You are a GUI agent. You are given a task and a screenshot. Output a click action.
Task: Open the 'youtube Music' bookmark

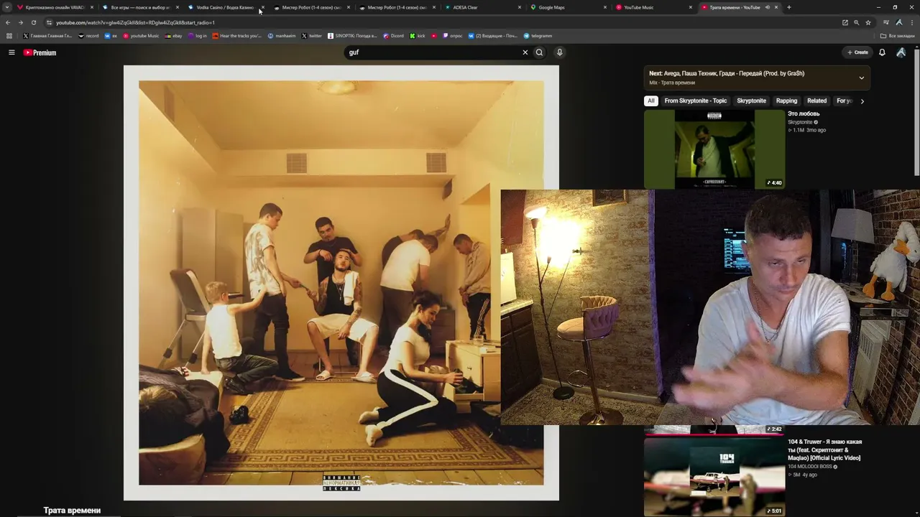pyautogui.click(x=141, y=36)
